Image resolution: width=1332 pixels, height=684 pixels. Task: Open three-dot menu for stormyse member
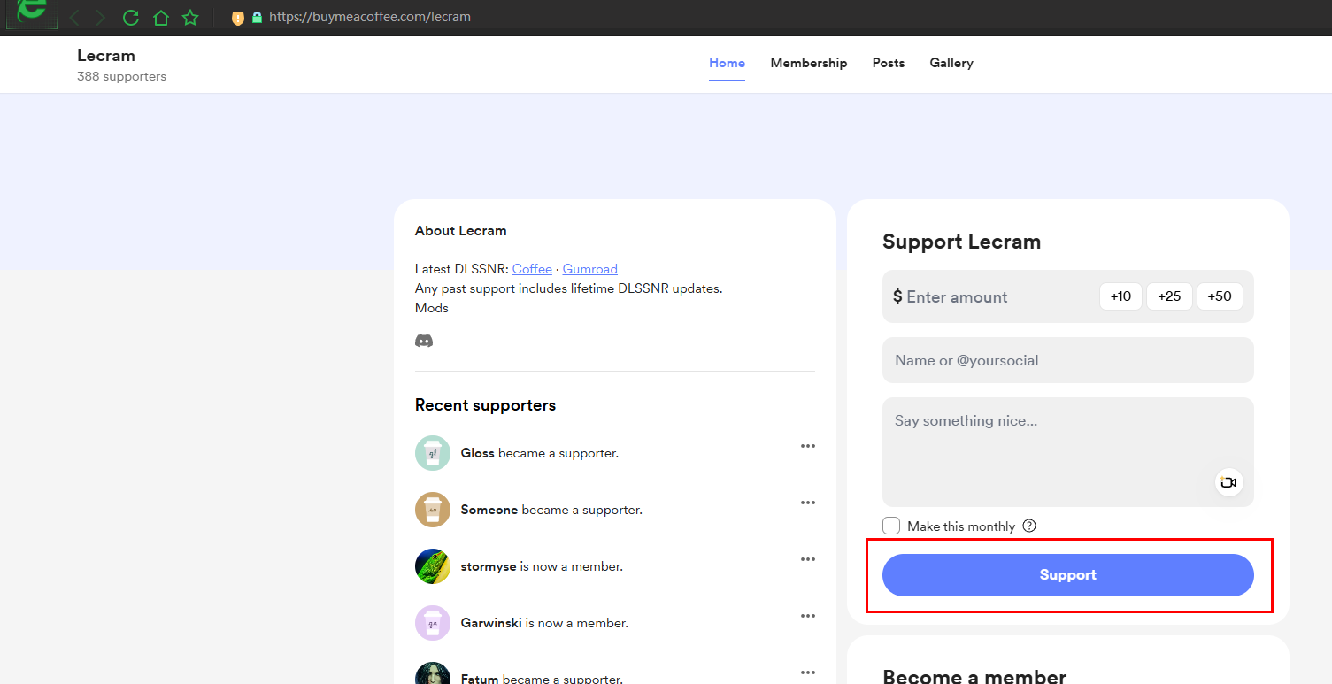tap(807, 559)
